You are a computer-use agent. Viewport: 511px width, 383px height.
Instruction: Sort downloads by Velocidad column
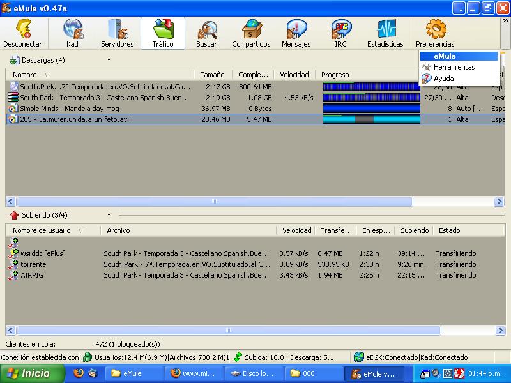coord(294,75)
